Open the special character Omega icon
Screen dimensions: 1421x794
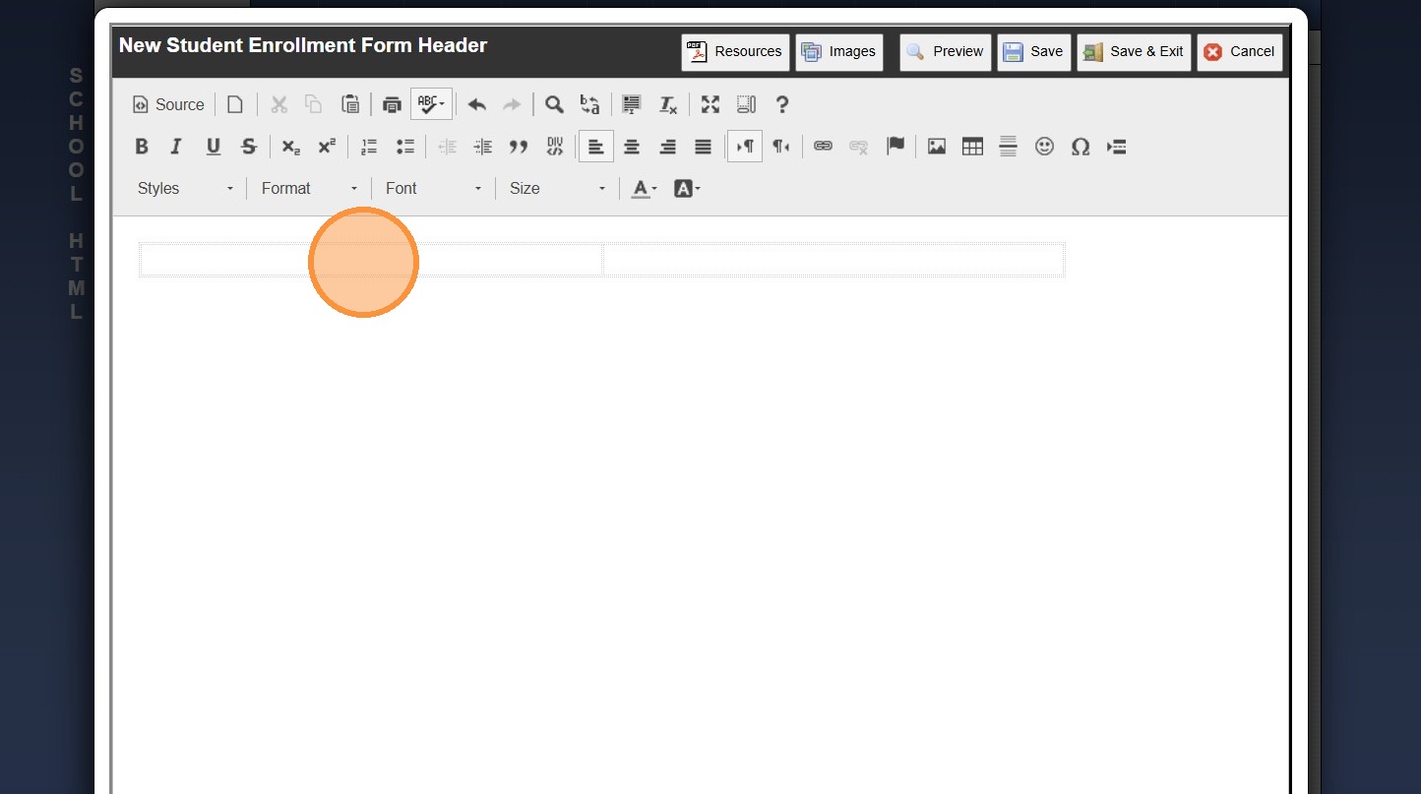click(x=1080, y=147)
